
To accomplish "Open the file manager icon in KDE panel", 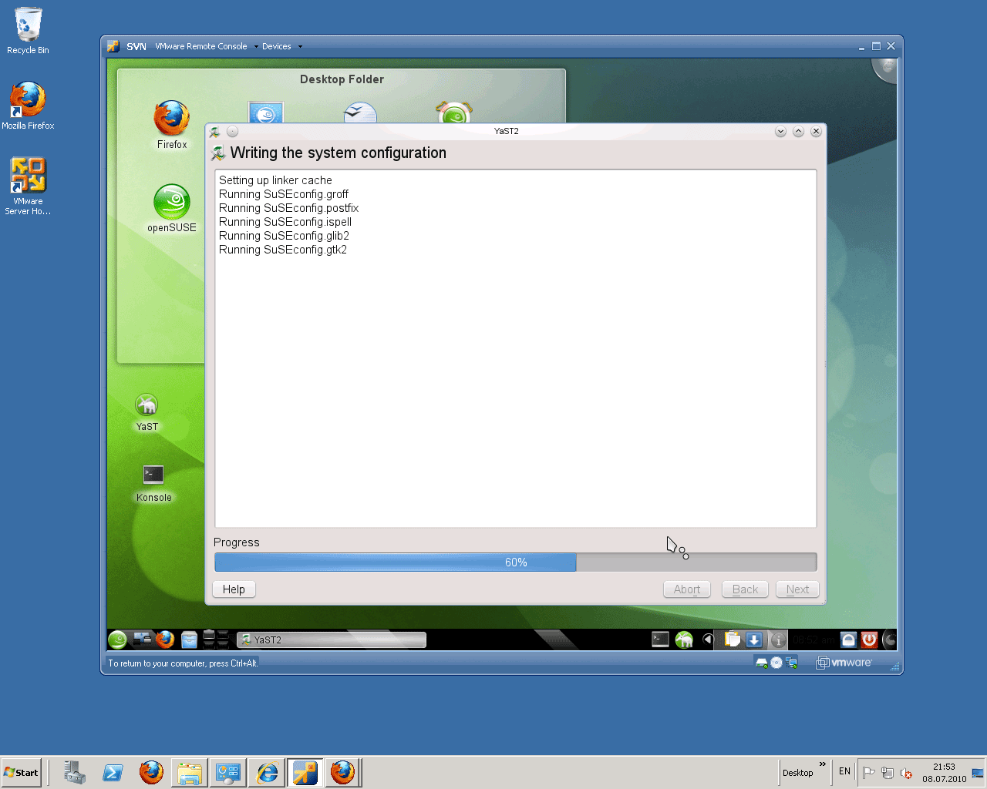I will click(x=189, y=640).
